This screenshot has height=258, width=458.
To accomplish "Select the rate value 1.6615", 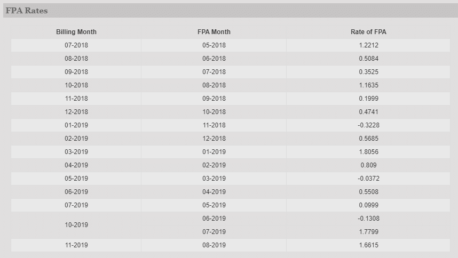I will point(368,245).
